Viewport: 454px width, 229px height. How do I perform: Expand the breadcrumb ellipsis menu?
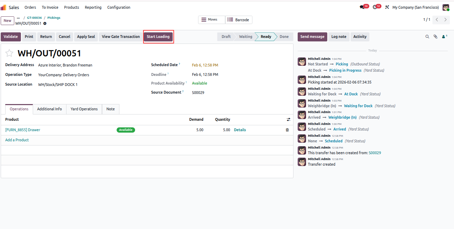coord(18,18)
